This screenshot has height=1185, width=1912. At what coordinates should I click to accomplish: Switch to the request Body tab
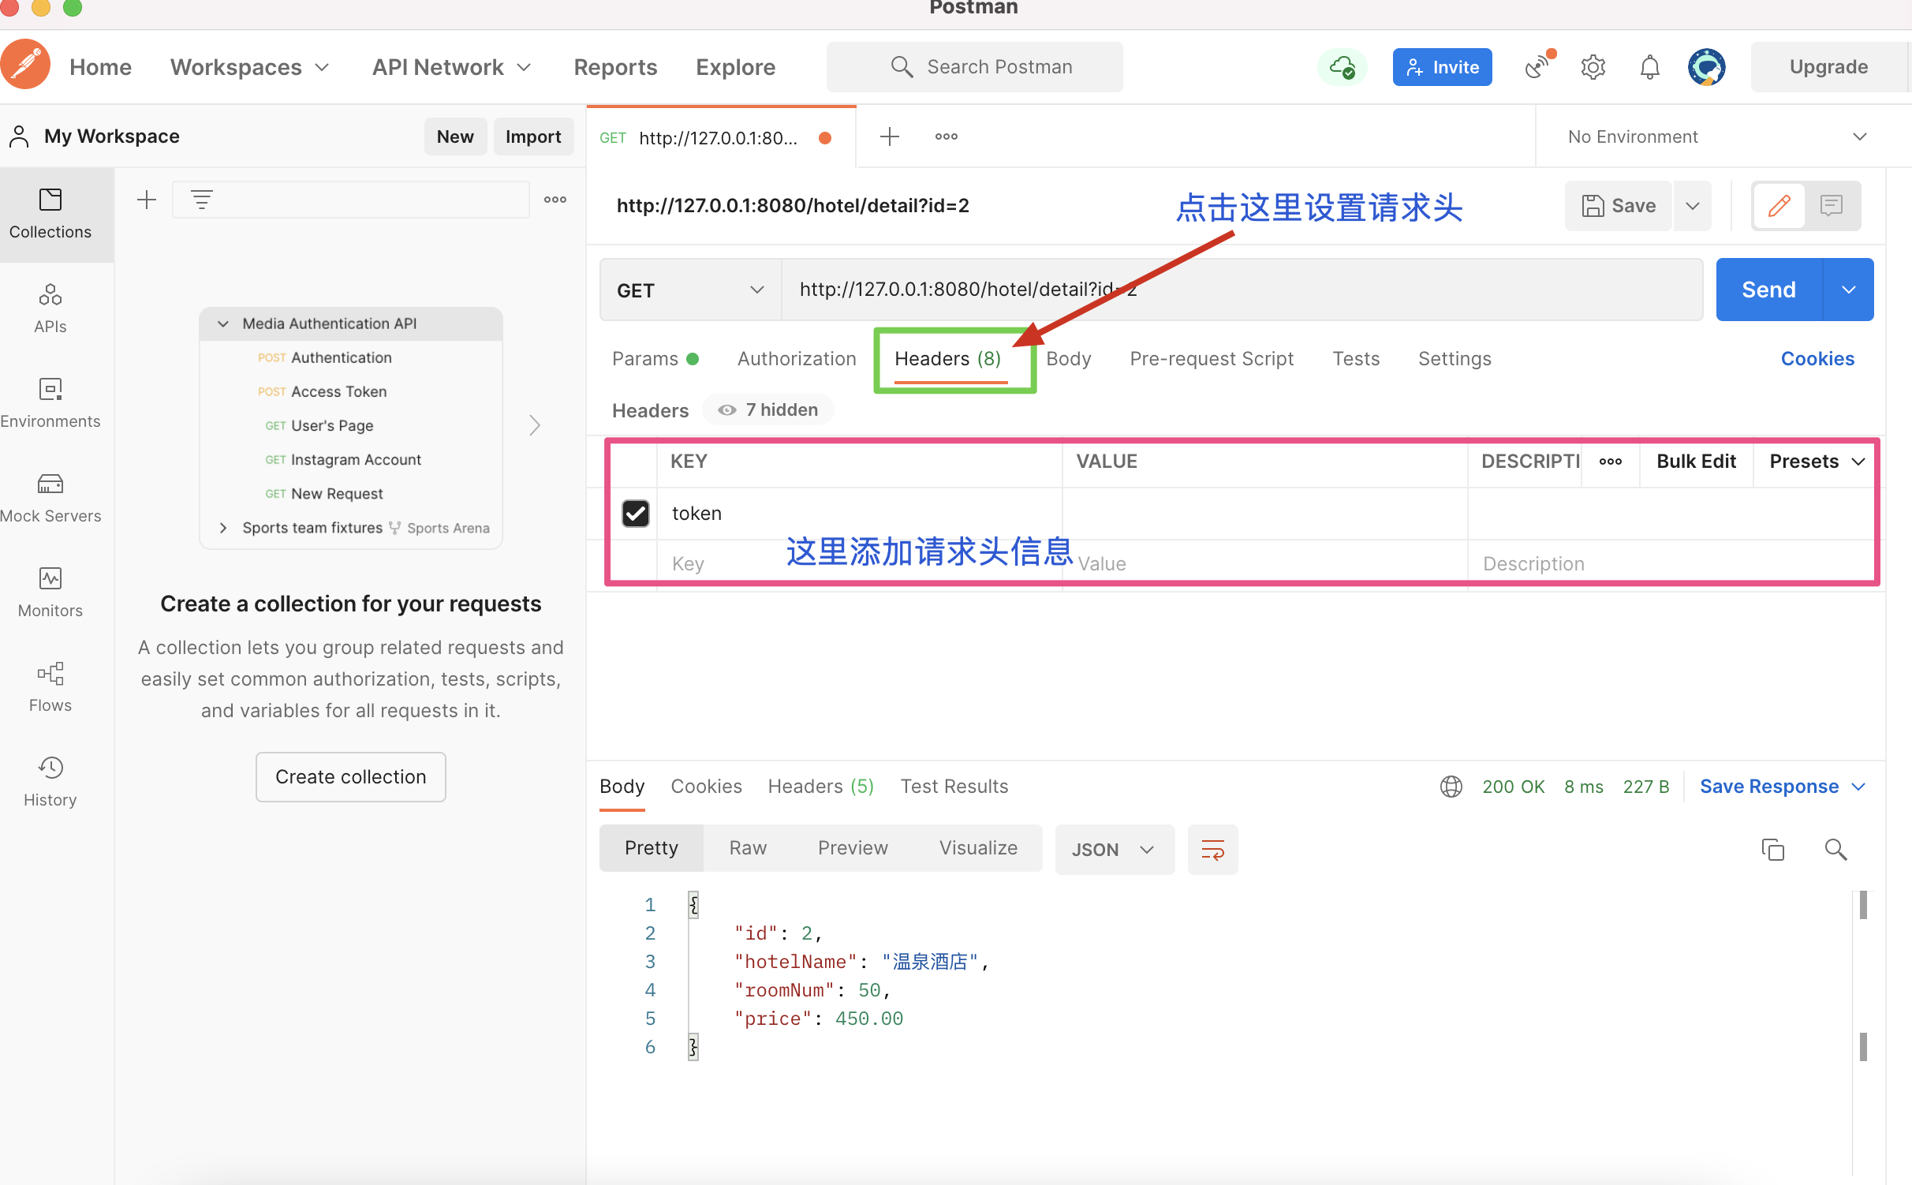click(x=1068, y=359)
